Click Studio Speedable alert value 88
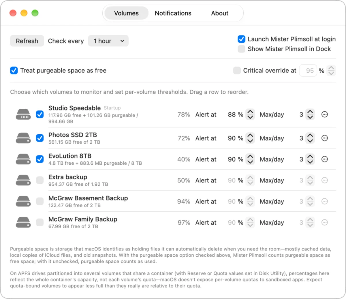The height and width of the screenshot is (299, 346). point(232,114)
